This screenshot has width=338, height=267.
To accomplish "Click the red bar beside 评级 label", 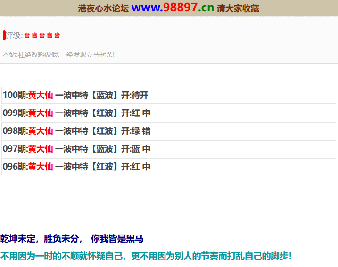I will [x=4, y=35].
